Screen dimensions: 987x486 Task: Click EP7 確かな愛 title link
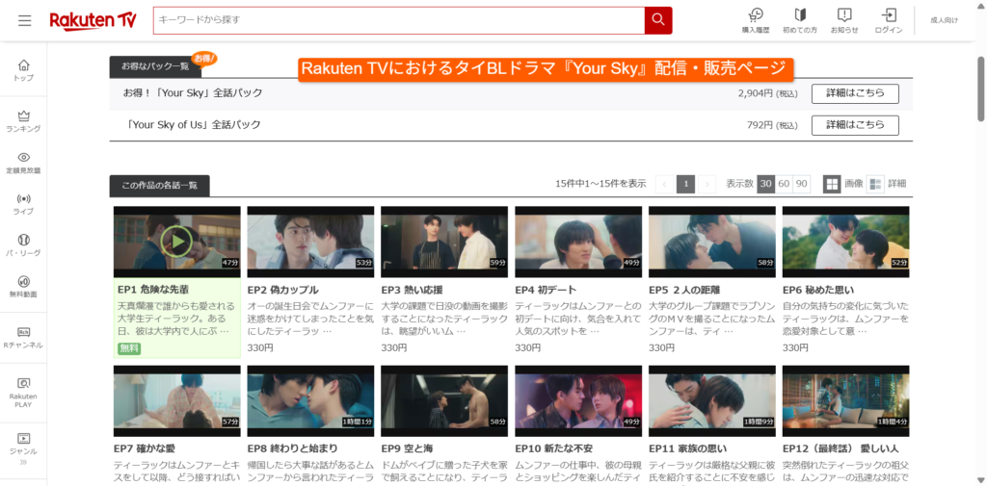[x=145, y=448]
